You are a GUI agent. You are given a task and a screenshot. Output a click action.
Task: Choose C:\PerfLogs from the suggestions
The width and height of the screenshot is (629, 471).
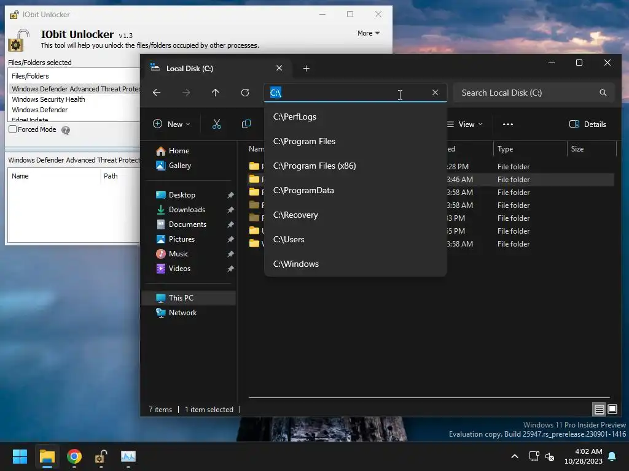(x=356, y=117)
